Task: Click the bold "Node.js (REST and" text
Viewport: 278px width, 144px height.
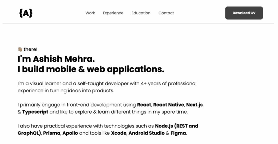Action: (176, 126)
